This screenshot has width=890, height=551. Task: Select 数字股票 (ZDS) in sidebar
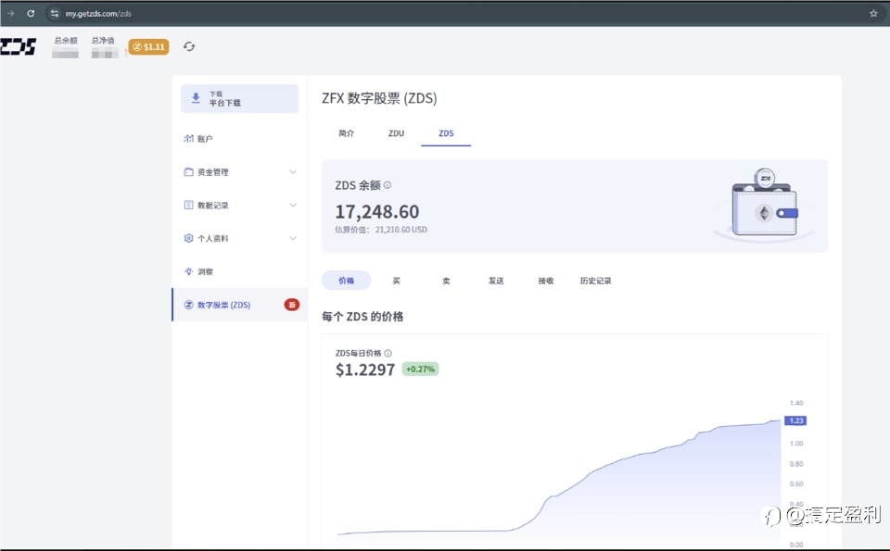click(239, 305)
